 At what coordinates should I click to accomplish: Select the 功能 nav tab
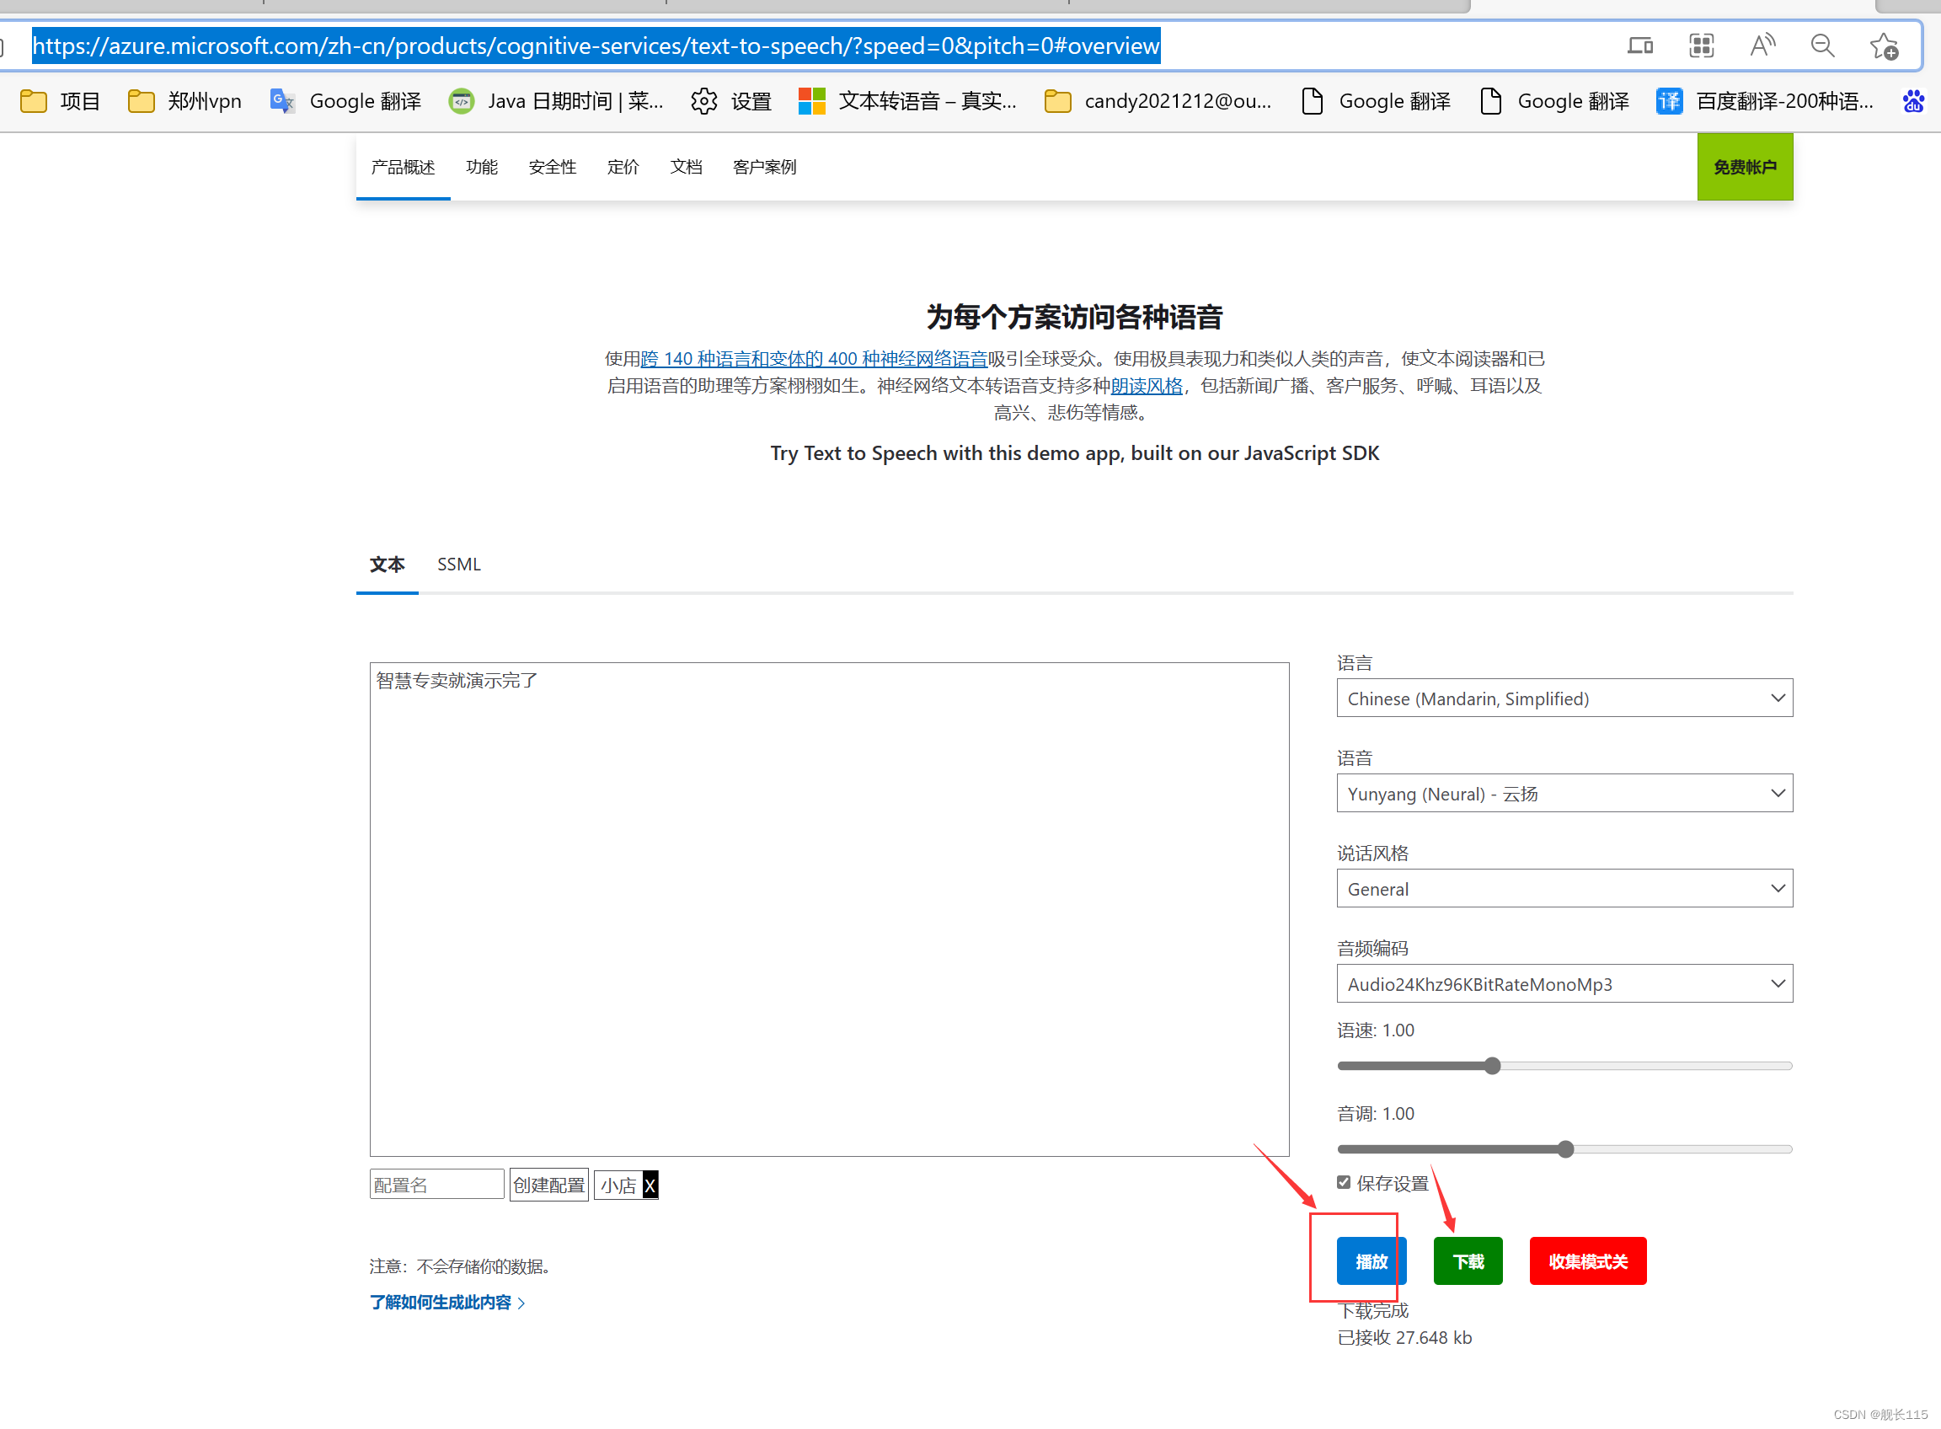click(482, 167)
